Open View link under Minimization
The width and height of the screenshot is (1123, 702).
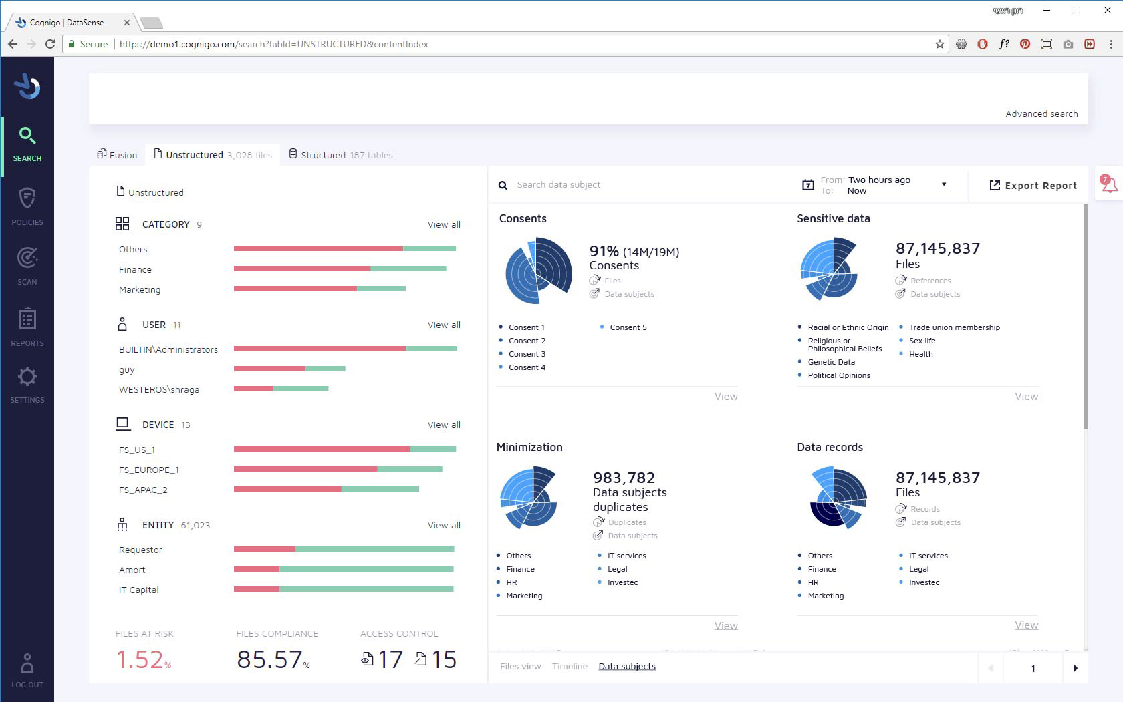click(x=726, y=626)
